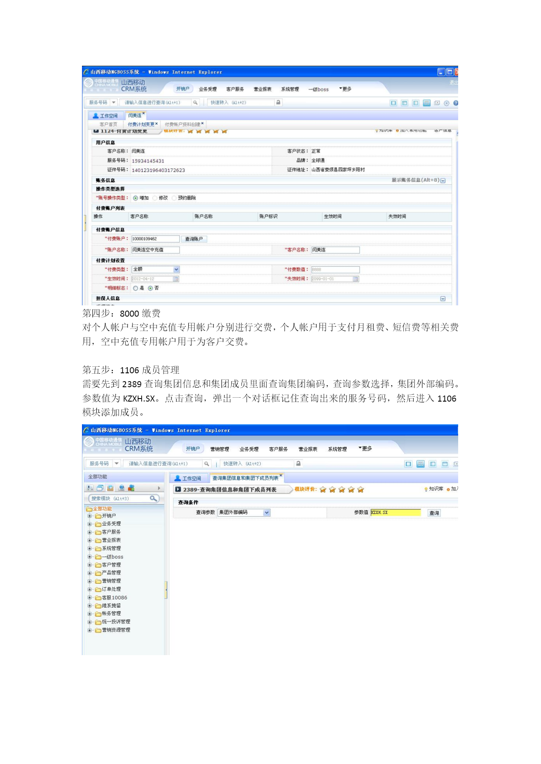Switch to the 客户首页 tab
The image size is (541, 764).
coord(109,125)
